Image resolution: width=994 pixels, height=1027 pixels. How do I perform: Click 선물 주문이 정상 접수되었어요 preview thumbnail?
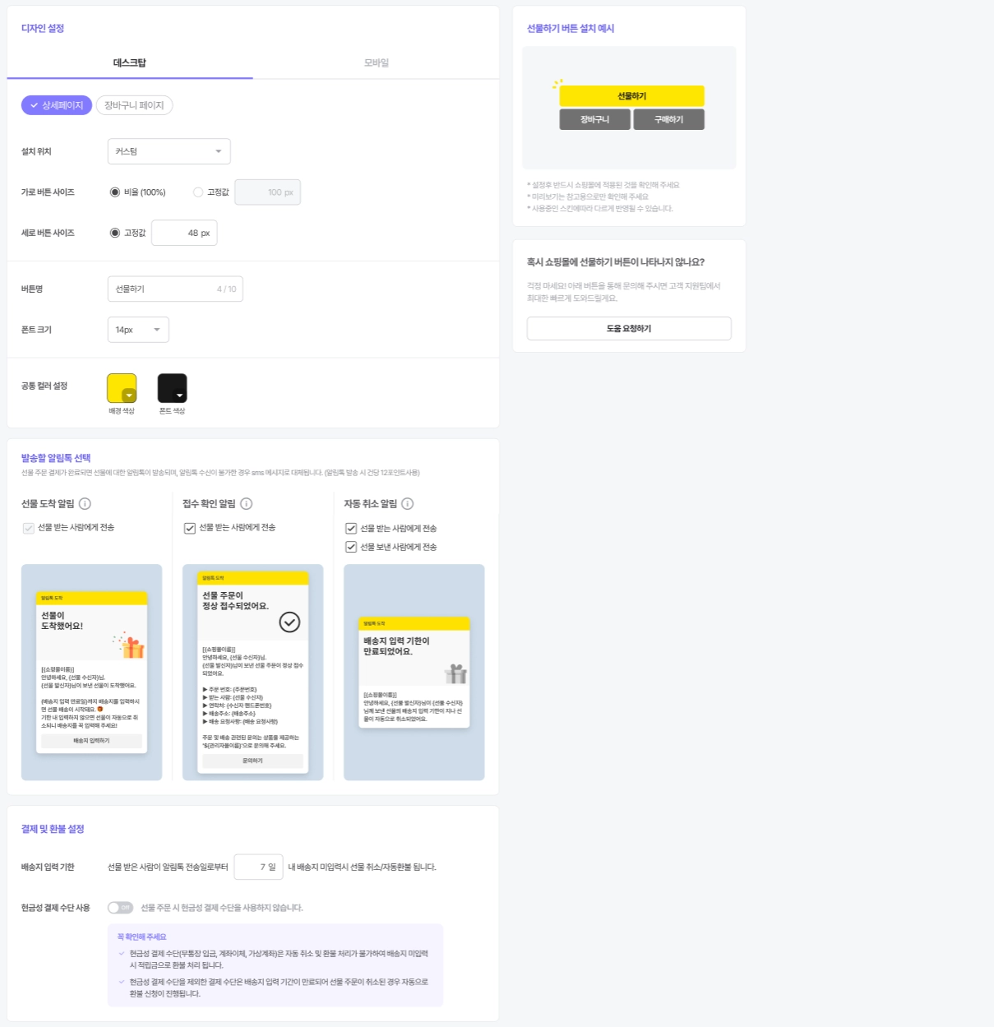[x=252, y=673]
